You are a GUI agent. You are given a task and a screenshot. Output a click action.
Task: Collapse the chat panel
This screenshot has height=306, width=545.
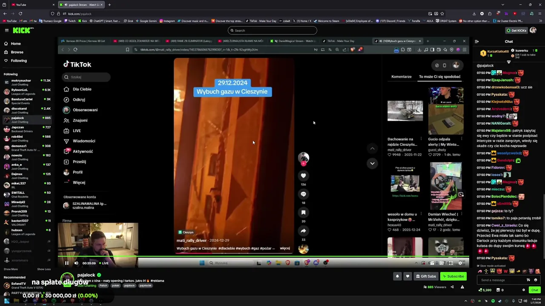point(476,42)
